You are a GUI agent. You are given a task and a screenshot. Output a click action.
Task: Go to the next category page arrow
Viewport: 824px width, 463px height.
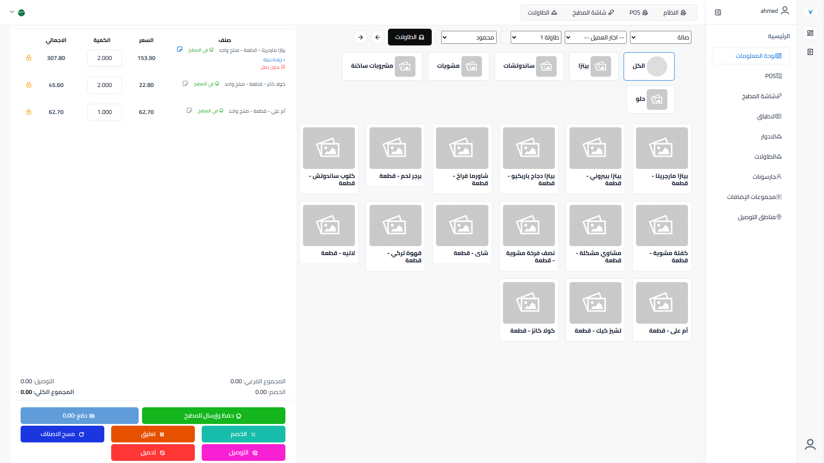click(x=360, y=37)
